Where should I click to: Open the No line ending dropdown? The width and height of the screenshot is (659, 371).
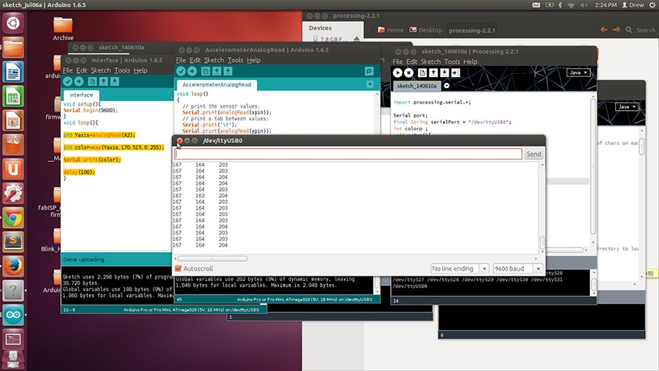[x=459, y=268]
